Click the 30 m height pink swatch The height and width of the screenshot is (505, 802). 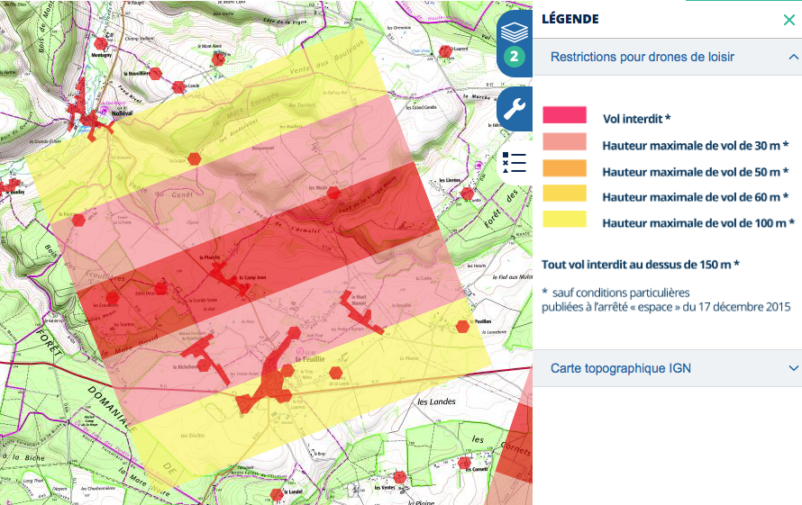[565, 141]
